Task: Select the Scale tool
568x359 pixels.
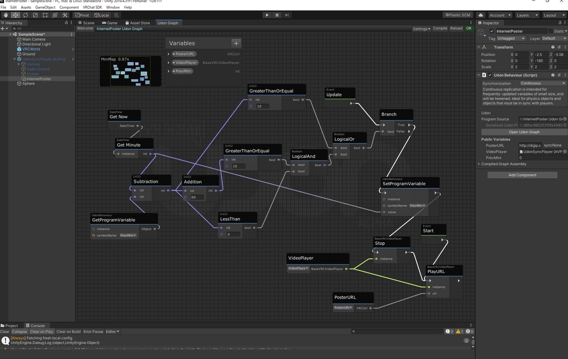Action: coord(34,15)
